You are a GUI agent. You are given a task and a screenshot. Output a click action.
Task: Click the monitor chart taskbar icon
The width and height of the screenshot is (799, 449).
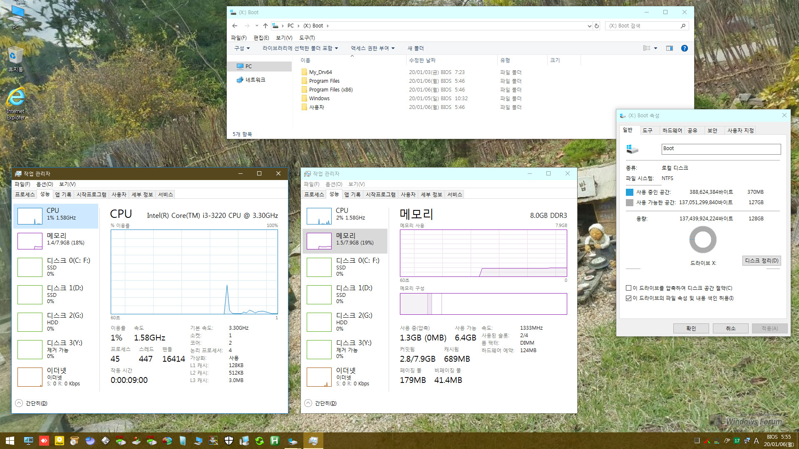click(29, 441)
